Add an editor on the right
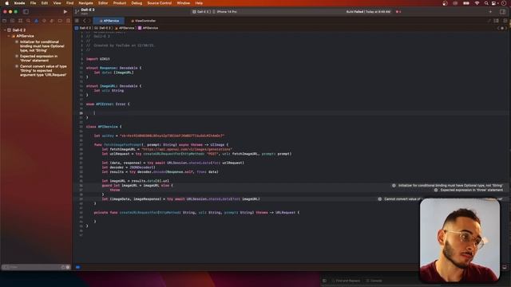This screenshot has height=287, width=511. (505, 21)
